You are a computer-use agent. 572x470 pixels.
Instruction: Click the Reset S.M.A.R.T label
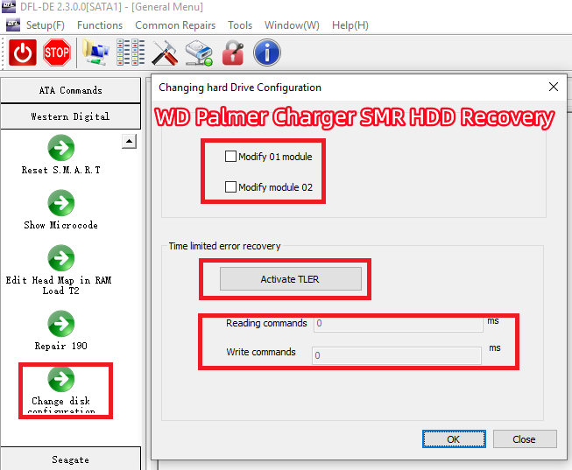click(x=61, y=170)
